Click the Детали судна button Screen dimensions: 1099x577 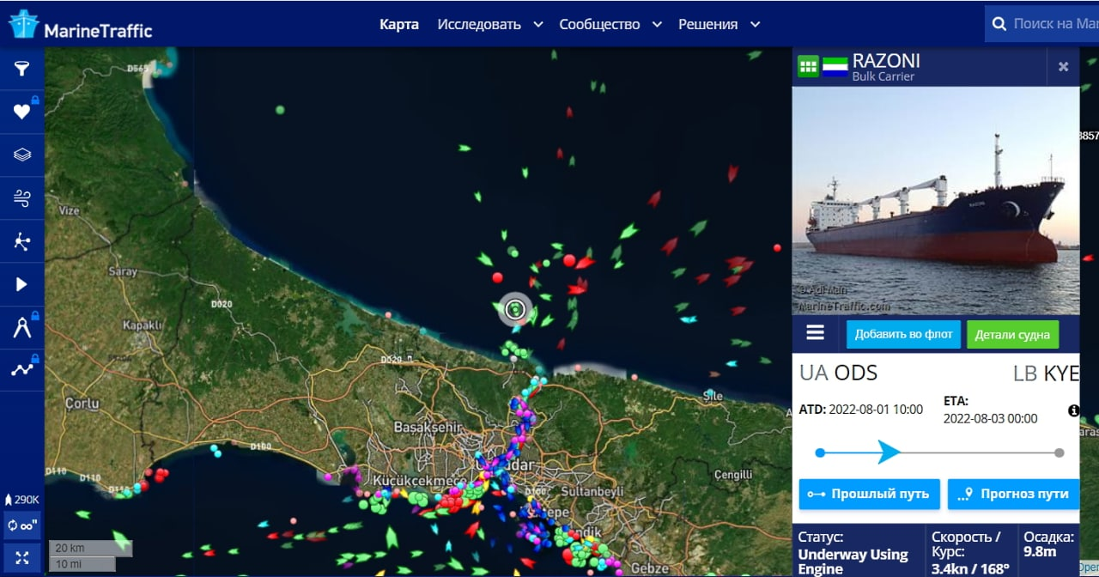click(1012, 335)
